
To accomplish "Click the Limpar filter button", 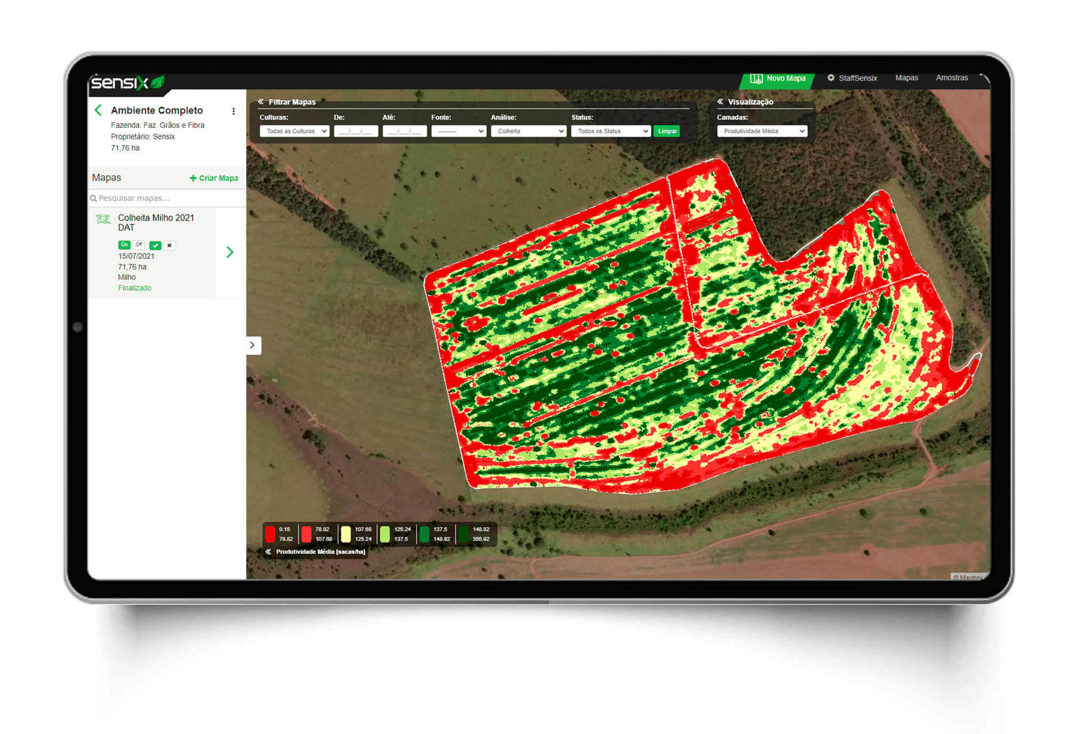I will [x=667, y=131].
